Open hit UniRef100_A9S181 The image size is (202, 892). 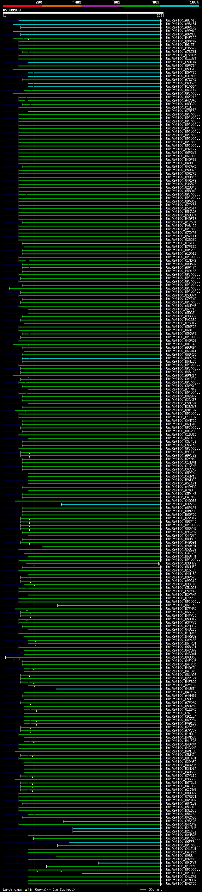[x=181, y=24]
